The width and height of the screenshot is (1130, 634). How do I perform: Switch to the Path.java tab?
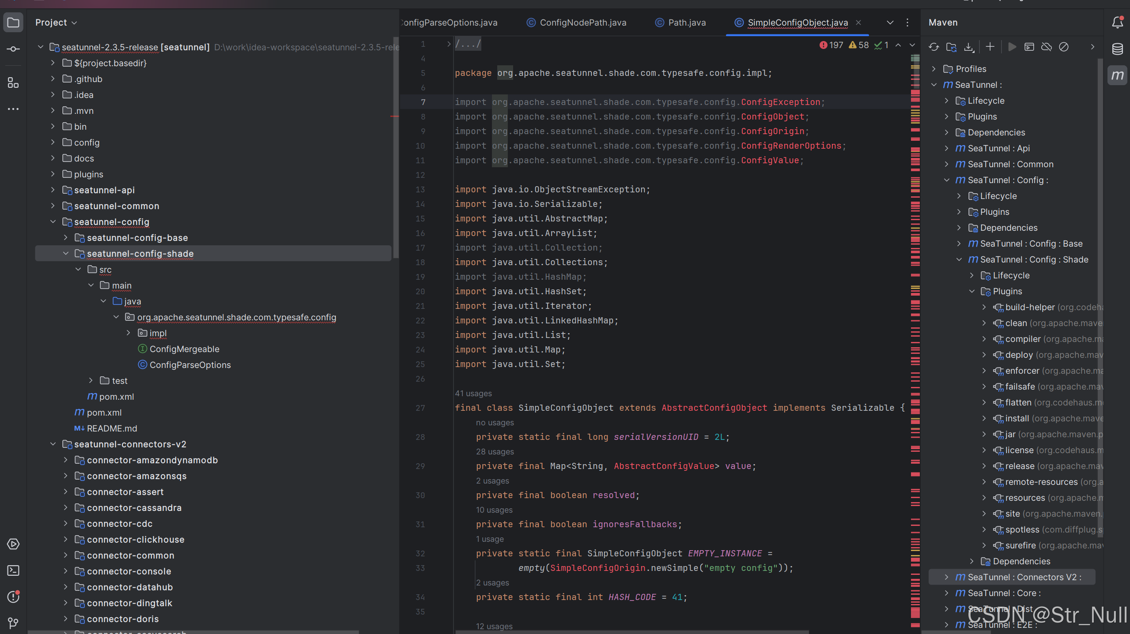click(686, 23)
